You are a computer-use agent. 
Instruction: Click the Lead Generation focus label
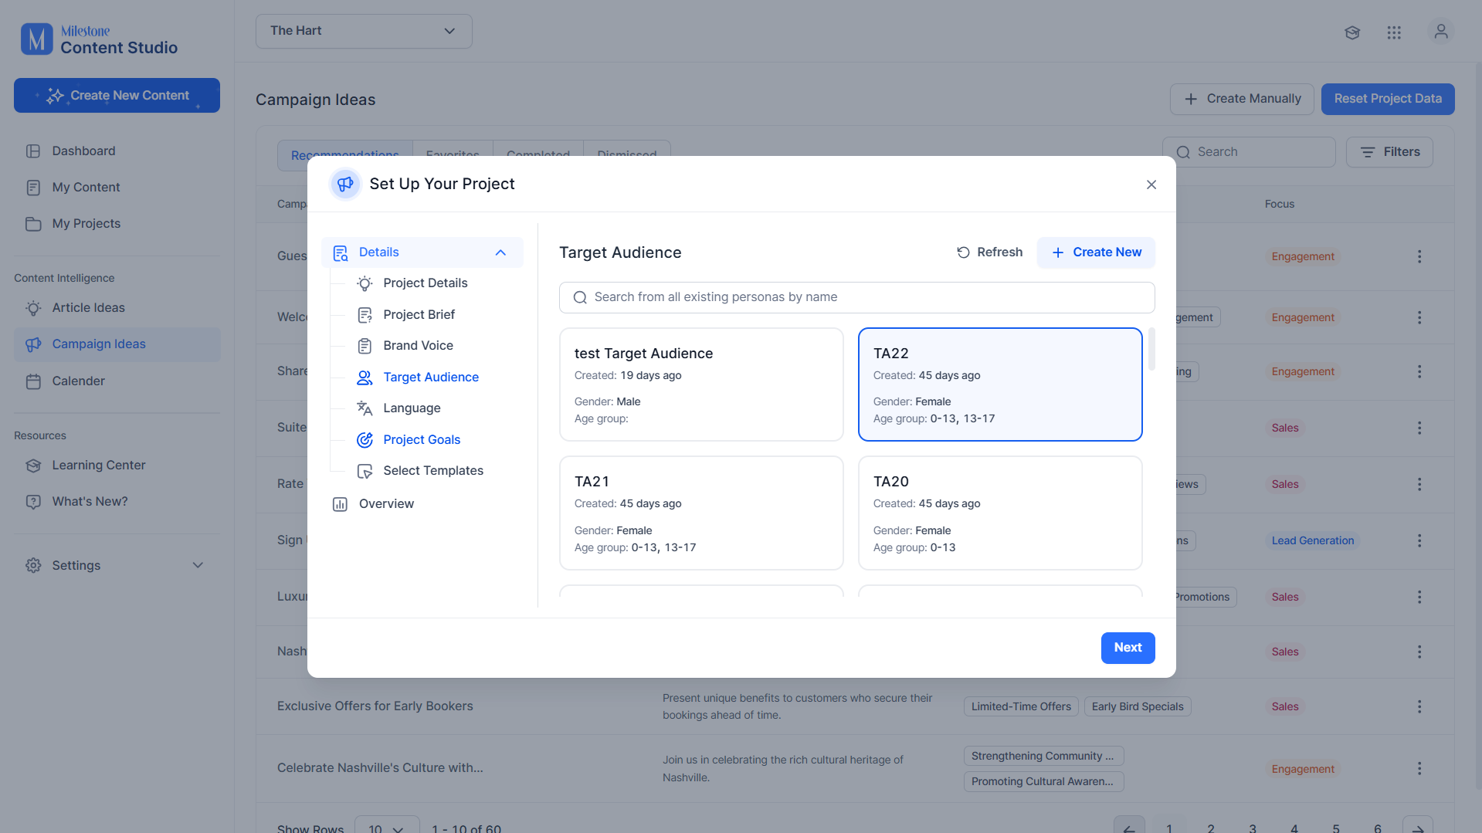click(x=1313, y=540)
